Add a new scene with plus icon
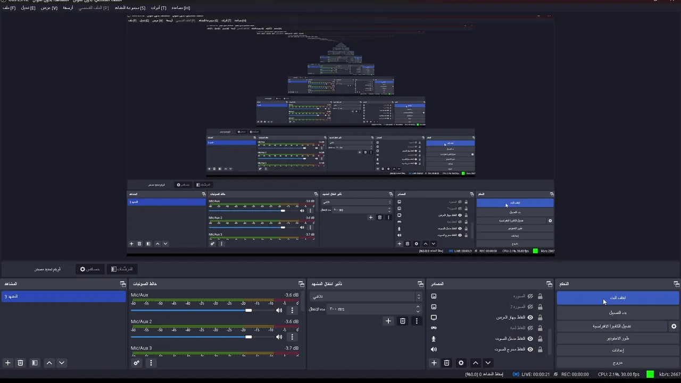Image resolution: width=681 pixels, height=383 pixels. (x=7, y=363)
